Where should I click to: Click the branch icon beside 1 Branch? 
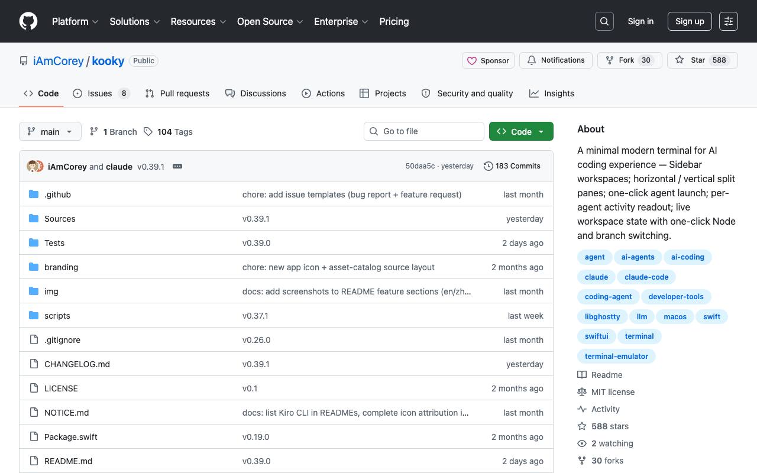point(94,131)
